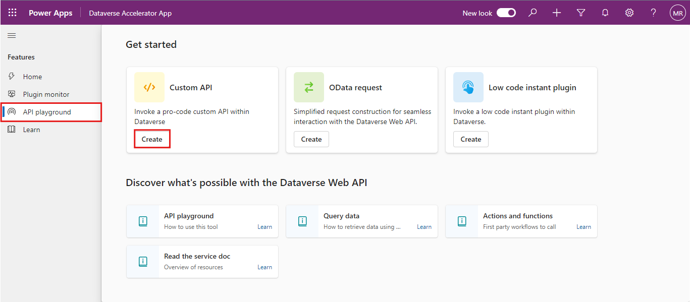Viewport: 690px width, 302px height.
Task: Open Plugin monitor in the sidebar
Action: coord(46,94)
